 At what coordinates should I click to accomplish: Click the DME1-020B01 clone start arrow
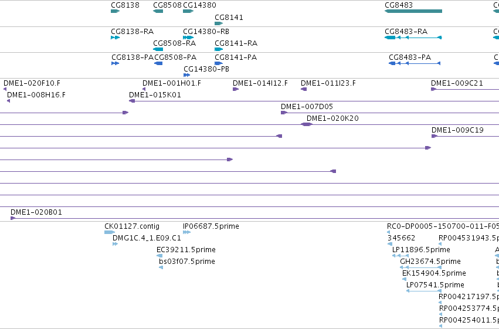(13, 218)
